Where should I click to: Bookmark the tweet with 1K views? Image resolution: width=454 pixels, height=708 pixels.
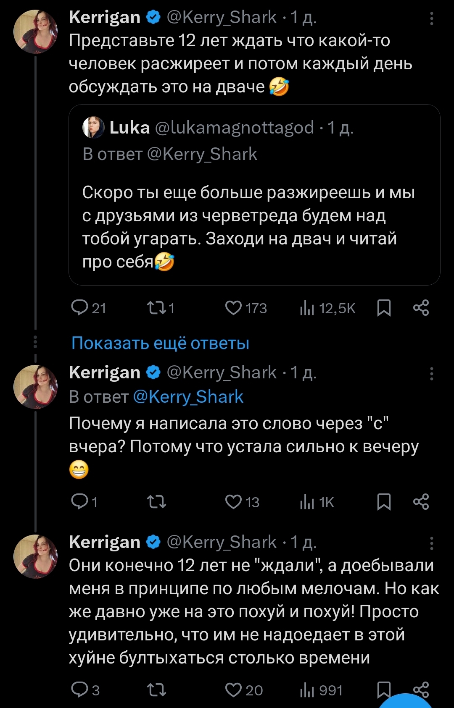coord(384,501)
